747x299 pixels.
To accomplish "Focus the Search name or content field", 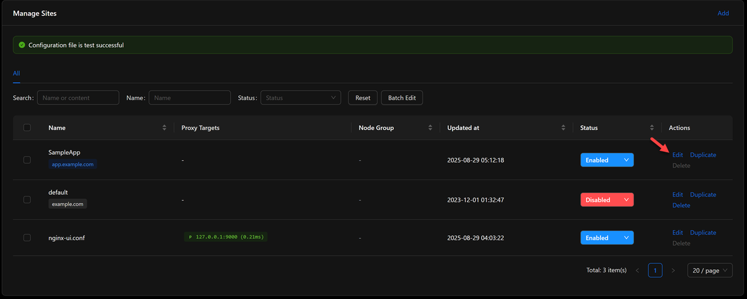I will tap(78, 98).
